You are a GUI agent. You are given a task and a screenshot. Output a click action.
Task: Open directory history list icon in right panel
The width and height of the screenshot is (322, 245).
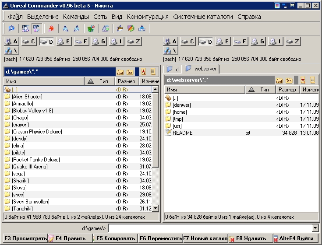312,80
